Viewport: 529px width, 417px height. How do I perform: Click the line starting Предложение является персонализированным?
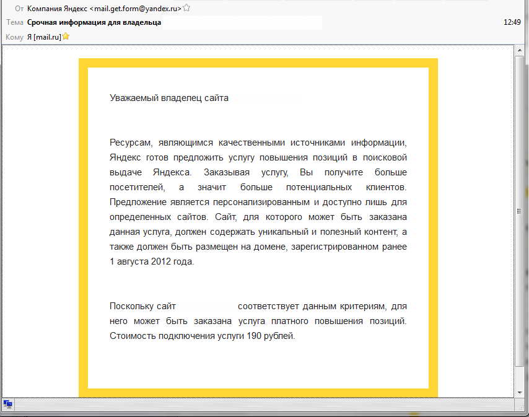(258, 202)
